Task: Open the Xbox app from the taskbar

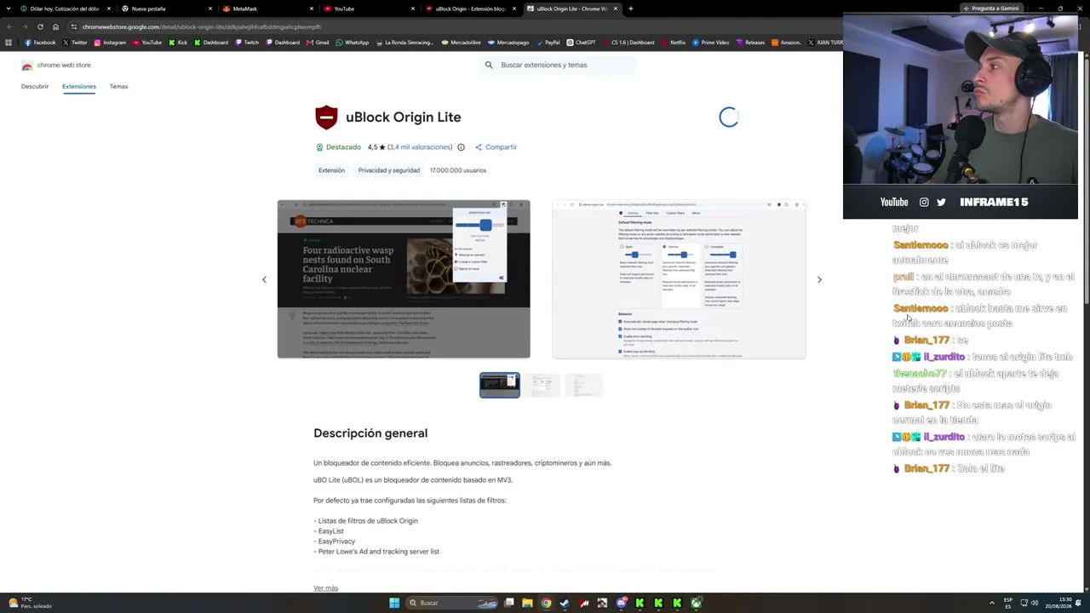Action: click(x=696, y=603)
